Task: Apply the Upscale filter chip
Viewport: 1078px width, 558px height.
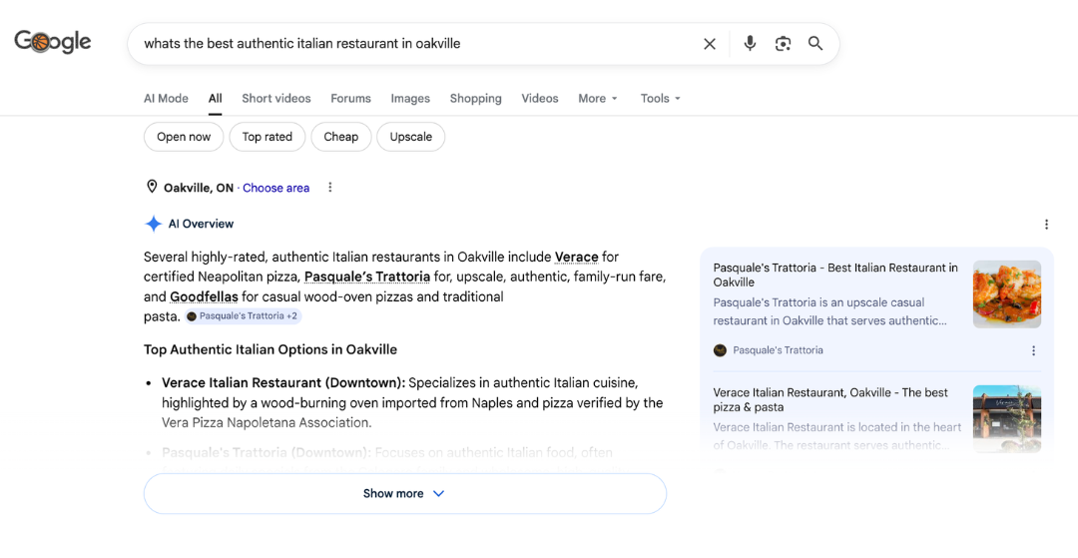Action: click(411, 137)
